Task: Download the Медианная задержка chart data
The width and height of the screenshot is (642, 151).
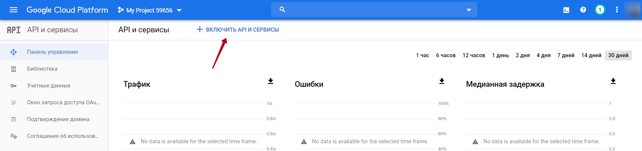Action: pos(613,81)
